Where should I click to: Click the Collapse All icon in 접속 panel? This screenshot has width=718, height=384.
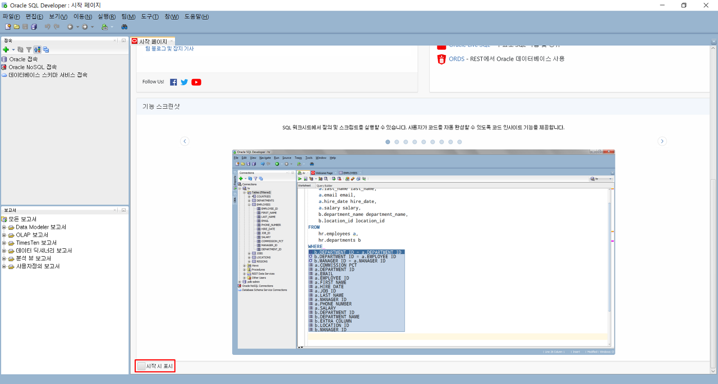point(45,49)
